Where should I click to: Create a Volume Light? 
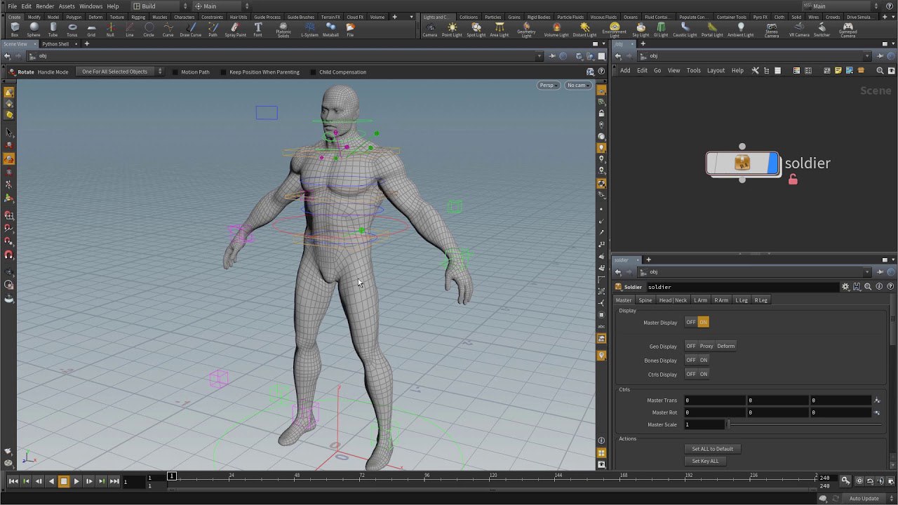[556, 29]
